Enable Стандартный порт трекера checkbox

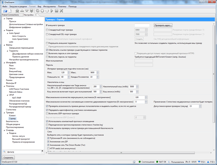[47, 30]
